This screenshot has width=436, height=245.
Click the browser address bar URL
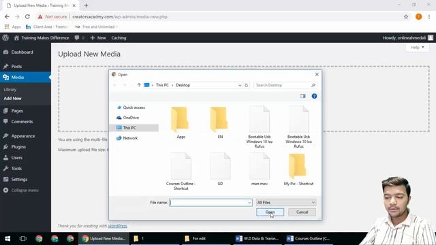pyautogui.click(x=120, y=16)
